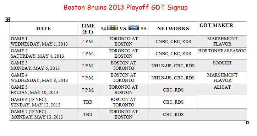Click the table resize handle square
Screen dimensions: 257x136
pos(247,122)
